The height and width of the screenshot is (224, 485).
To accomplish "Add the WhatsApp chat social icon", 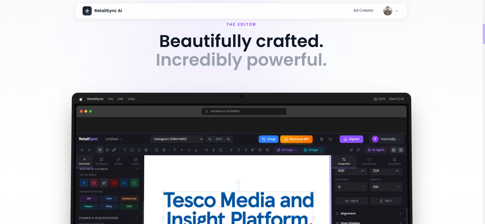I will tap(134, 183).
